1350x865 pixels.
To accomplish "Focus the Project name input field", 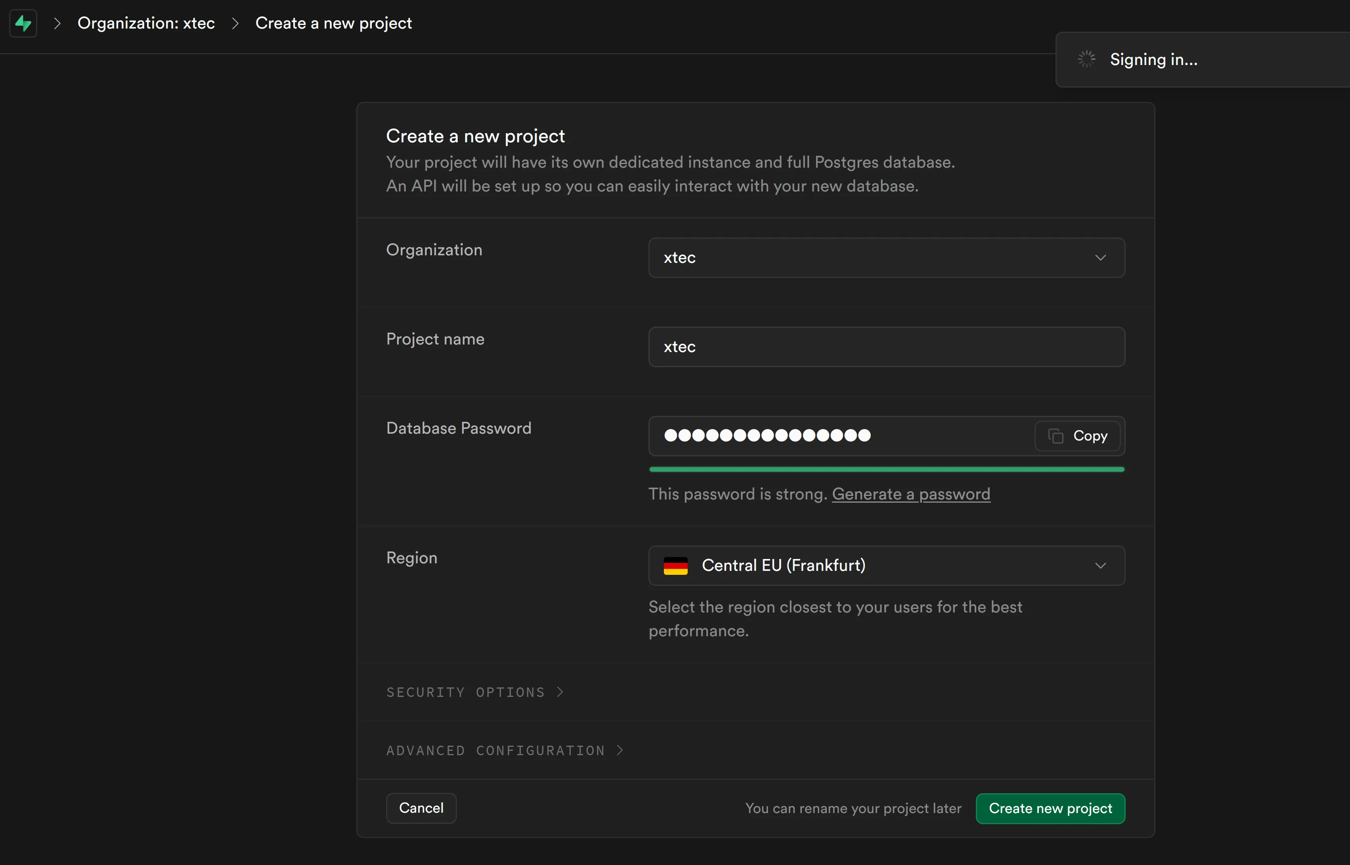I will 886,347.
